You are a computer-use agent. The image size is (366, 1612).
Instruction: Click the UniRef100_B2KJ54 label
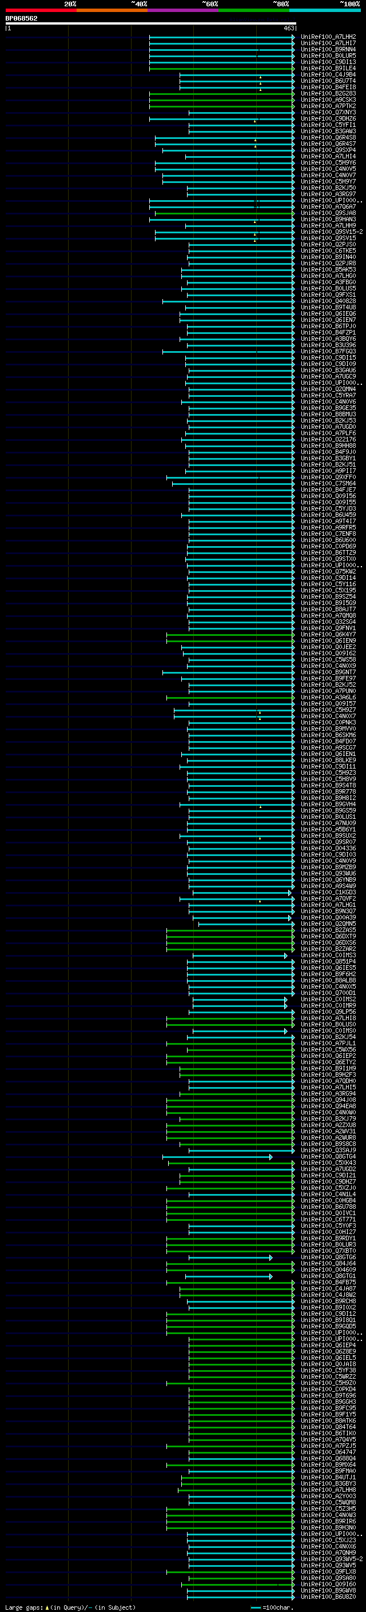pyautogui.click(x=328, y=1037)
